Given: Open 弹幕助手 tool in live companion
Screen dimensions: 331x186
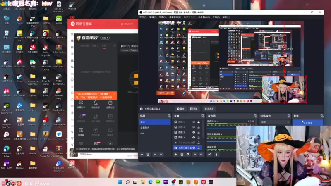Looking at the screenshot, I should click(x=81, y=105).
